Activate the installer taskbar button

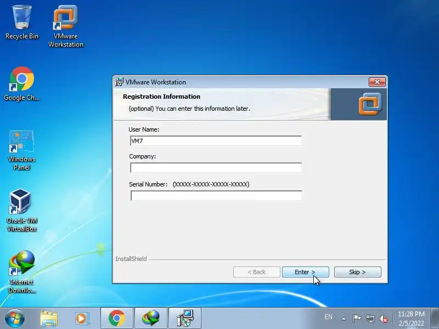[x=185, y=319]
